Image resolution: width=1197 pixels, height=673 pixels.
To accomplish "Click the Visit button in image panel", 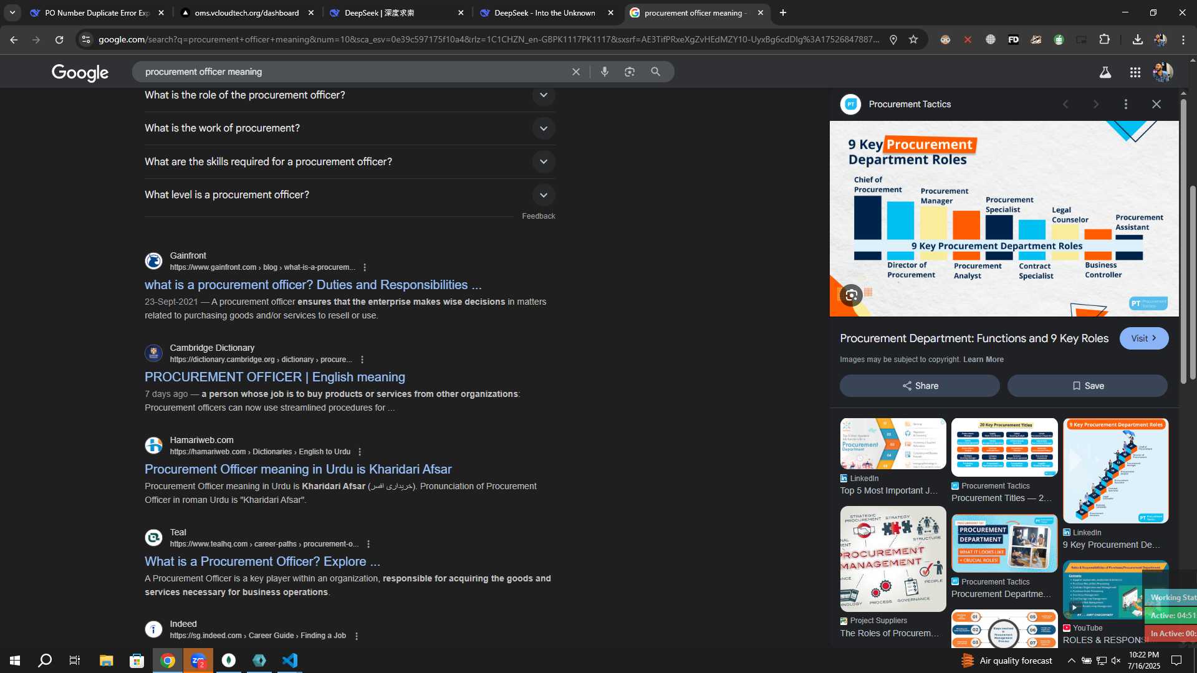I will 1144,338.
